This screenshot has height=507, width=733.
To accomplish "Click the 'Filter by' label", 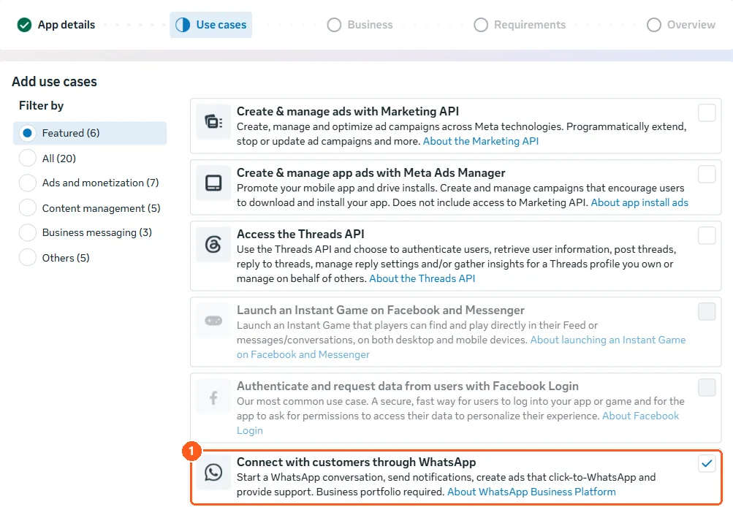I will click(41, 106).
